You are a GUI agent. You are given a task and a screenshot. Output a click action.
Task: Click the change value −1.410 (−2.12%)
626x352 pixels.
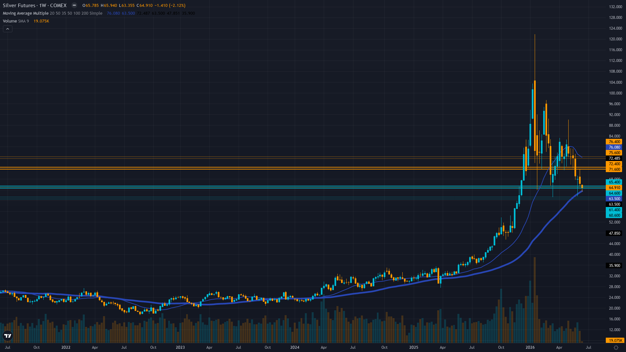click(x=170, y=6)
